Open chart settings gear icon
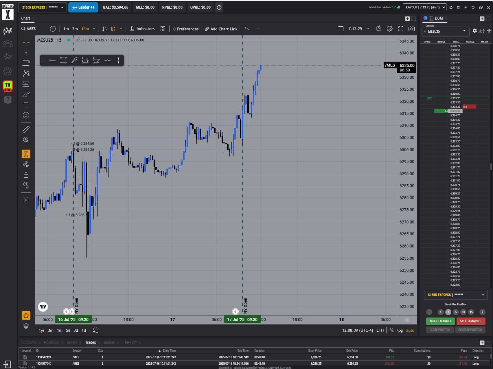Image resolution: width=493 pixels, height=369 pixels. [x=390, y=29]
